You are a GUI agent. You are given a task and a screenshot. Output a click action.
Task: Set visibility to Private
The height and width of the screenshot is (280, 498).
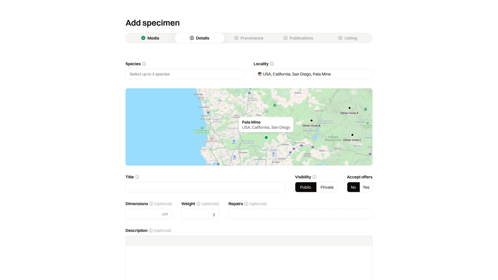tap(327, 187)
